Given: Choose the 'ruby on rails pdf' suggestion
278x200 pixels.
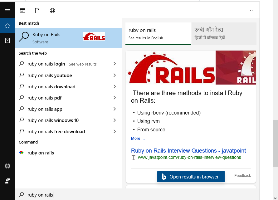Looking at the screenshot, I should (x=69, y=98).
